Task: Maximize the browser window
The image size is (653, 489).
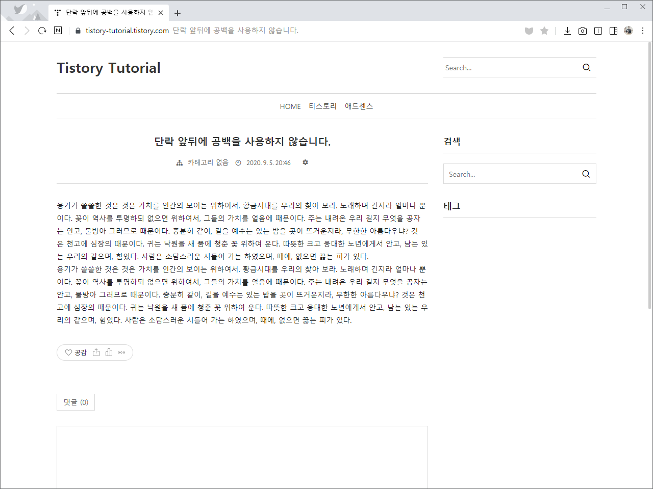Action: [624, 7]
